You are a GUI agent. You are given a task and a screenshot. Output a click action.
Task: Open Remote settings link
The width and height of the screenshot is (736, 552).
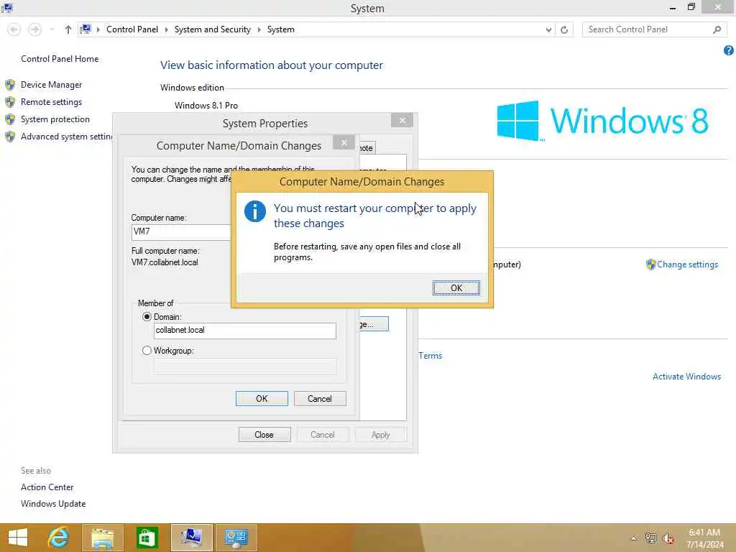click(x=51, y=102)
